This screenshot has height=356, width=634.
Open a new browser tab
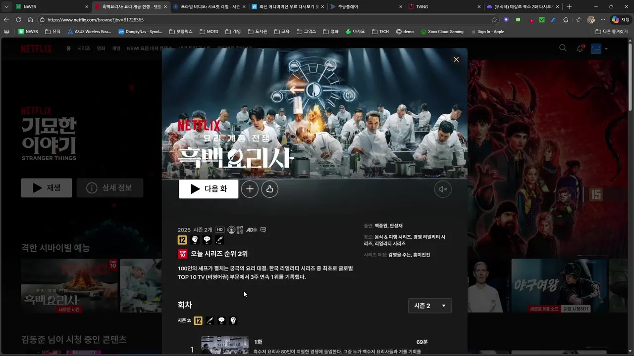pyautogui.click(x=569, y=7)
